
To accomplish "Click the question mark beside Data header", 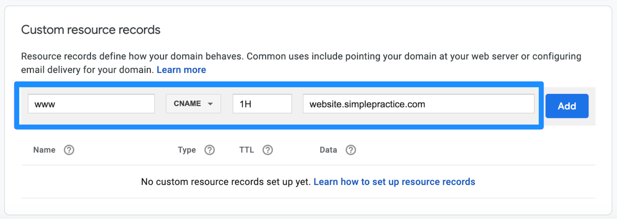I will tap(351, 150).
